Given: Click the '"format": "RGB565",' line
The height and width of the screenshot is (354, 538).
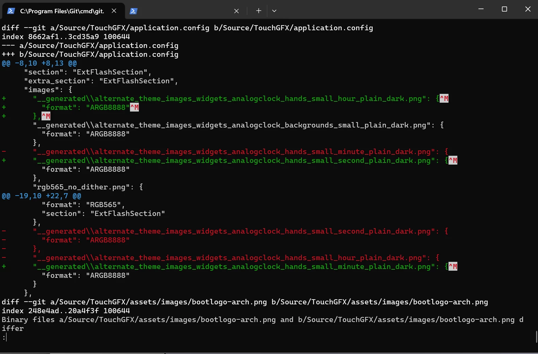Looking at the screenshot, I should [x=83, y=205].
